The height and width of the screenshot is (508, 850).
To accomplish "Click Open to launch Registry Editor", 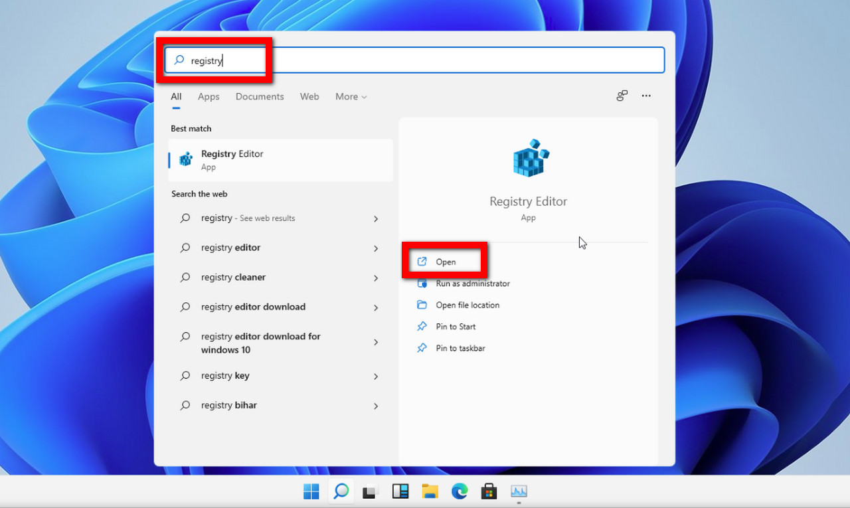I will point(446,262).
